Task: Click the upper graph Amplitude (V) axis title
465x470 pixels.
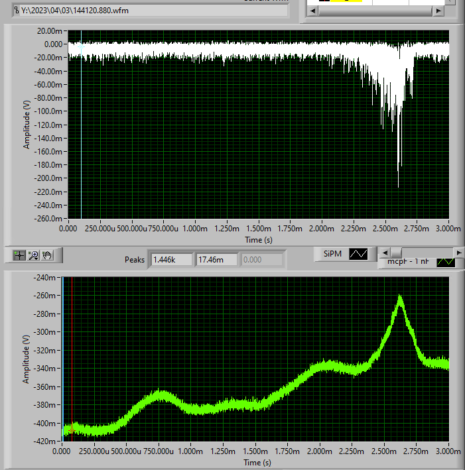Action: 27,125
